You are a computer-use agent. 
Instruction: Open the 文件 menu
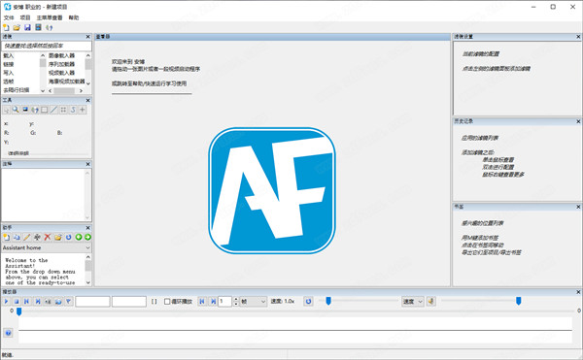(x=9, y=17)
